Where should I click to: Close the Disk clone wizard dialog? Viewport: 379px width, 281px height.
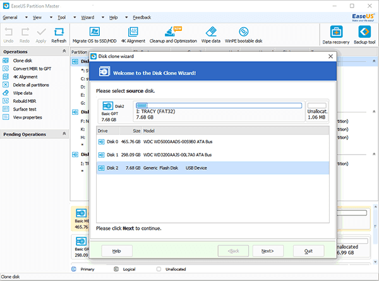(x=327, y=56)
